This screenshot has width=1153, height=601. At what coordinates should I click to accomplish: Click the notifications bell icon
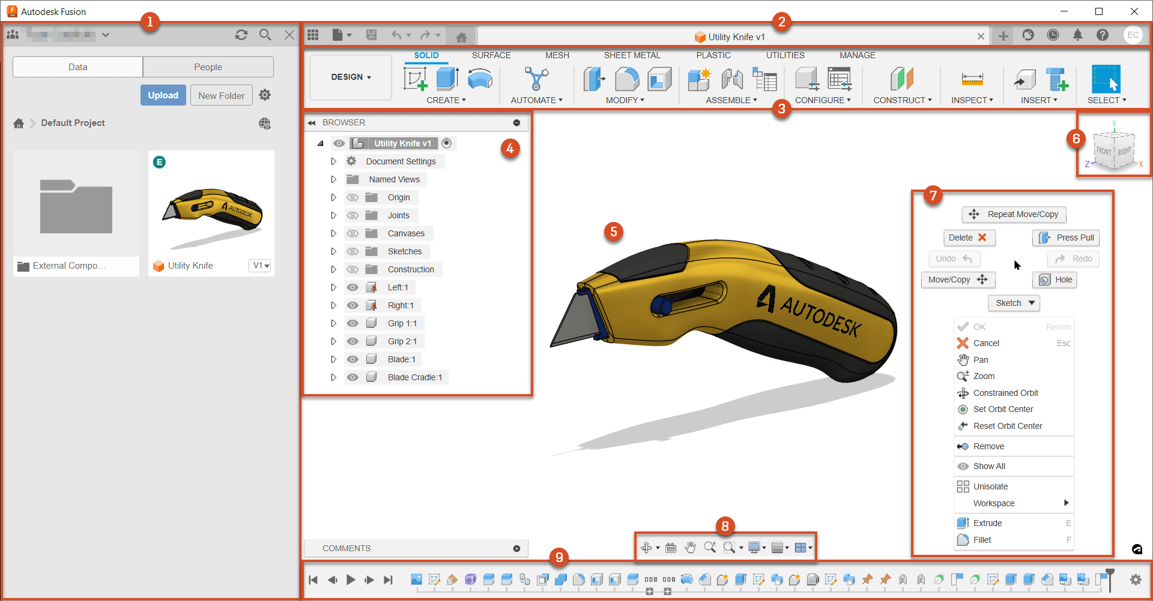1077,35
